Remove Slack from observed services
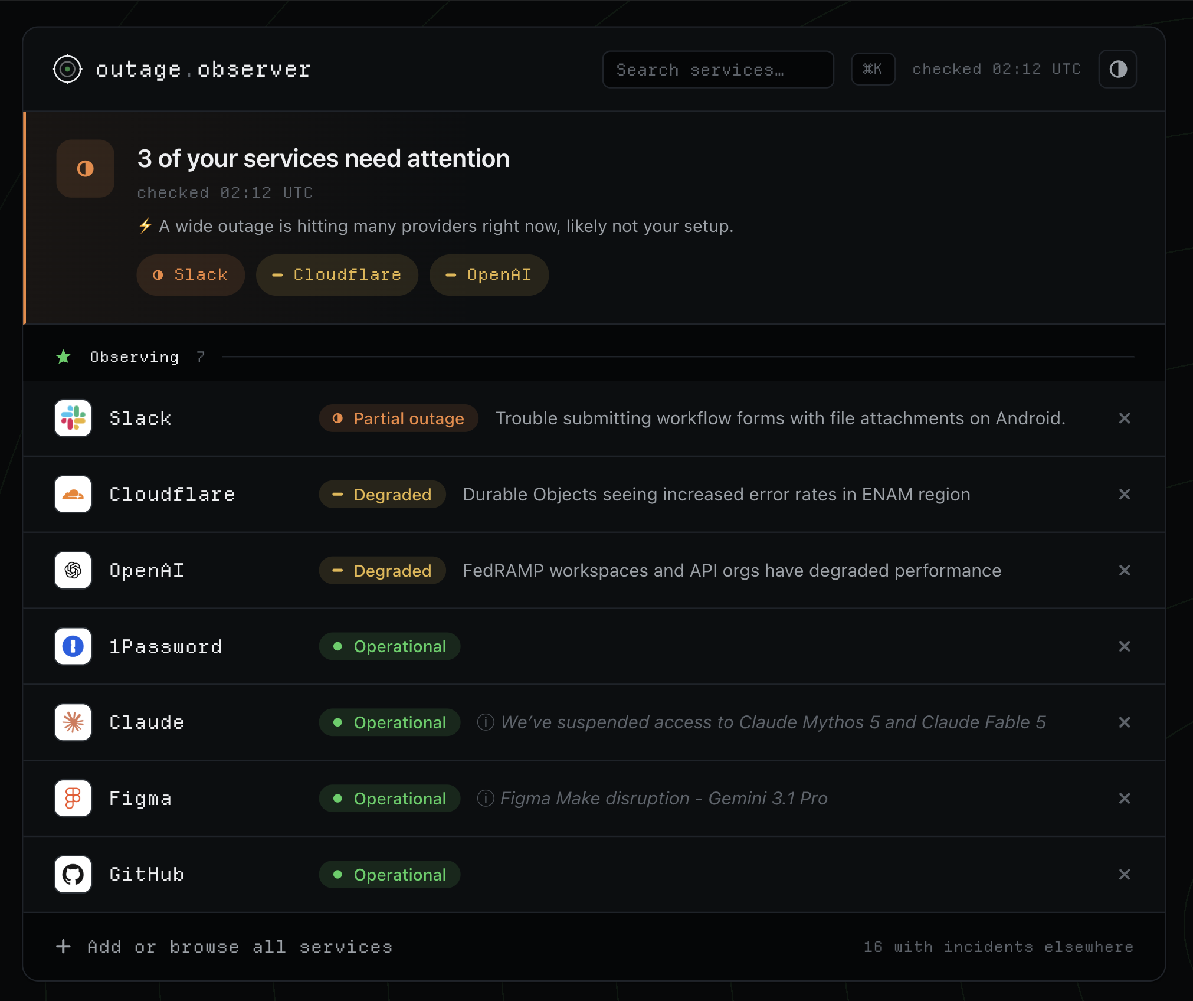1193x1001 pixels. click(1125, 418)
